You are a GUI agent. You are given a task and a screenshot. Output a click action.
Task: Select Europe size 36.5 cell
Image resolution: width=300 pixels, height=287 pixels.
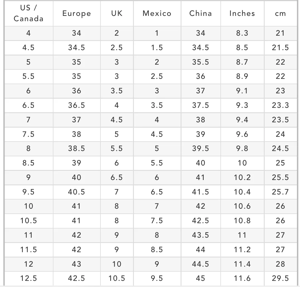point(77,105)
